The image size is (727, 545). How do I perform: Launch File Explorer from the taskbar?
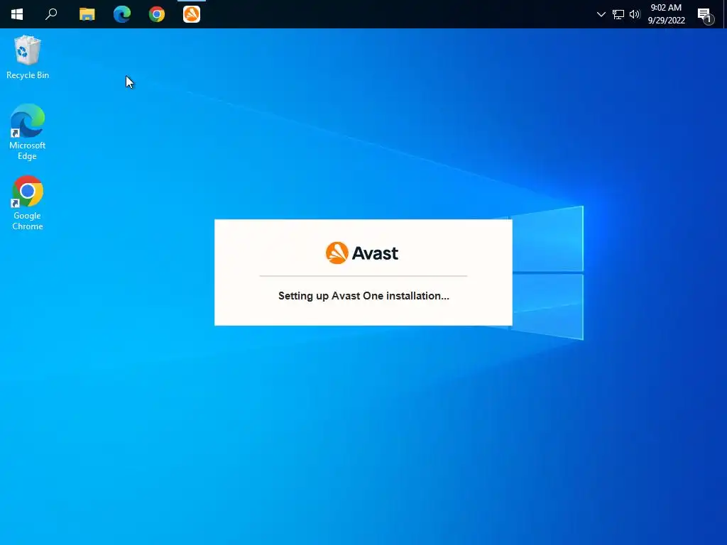87,14
